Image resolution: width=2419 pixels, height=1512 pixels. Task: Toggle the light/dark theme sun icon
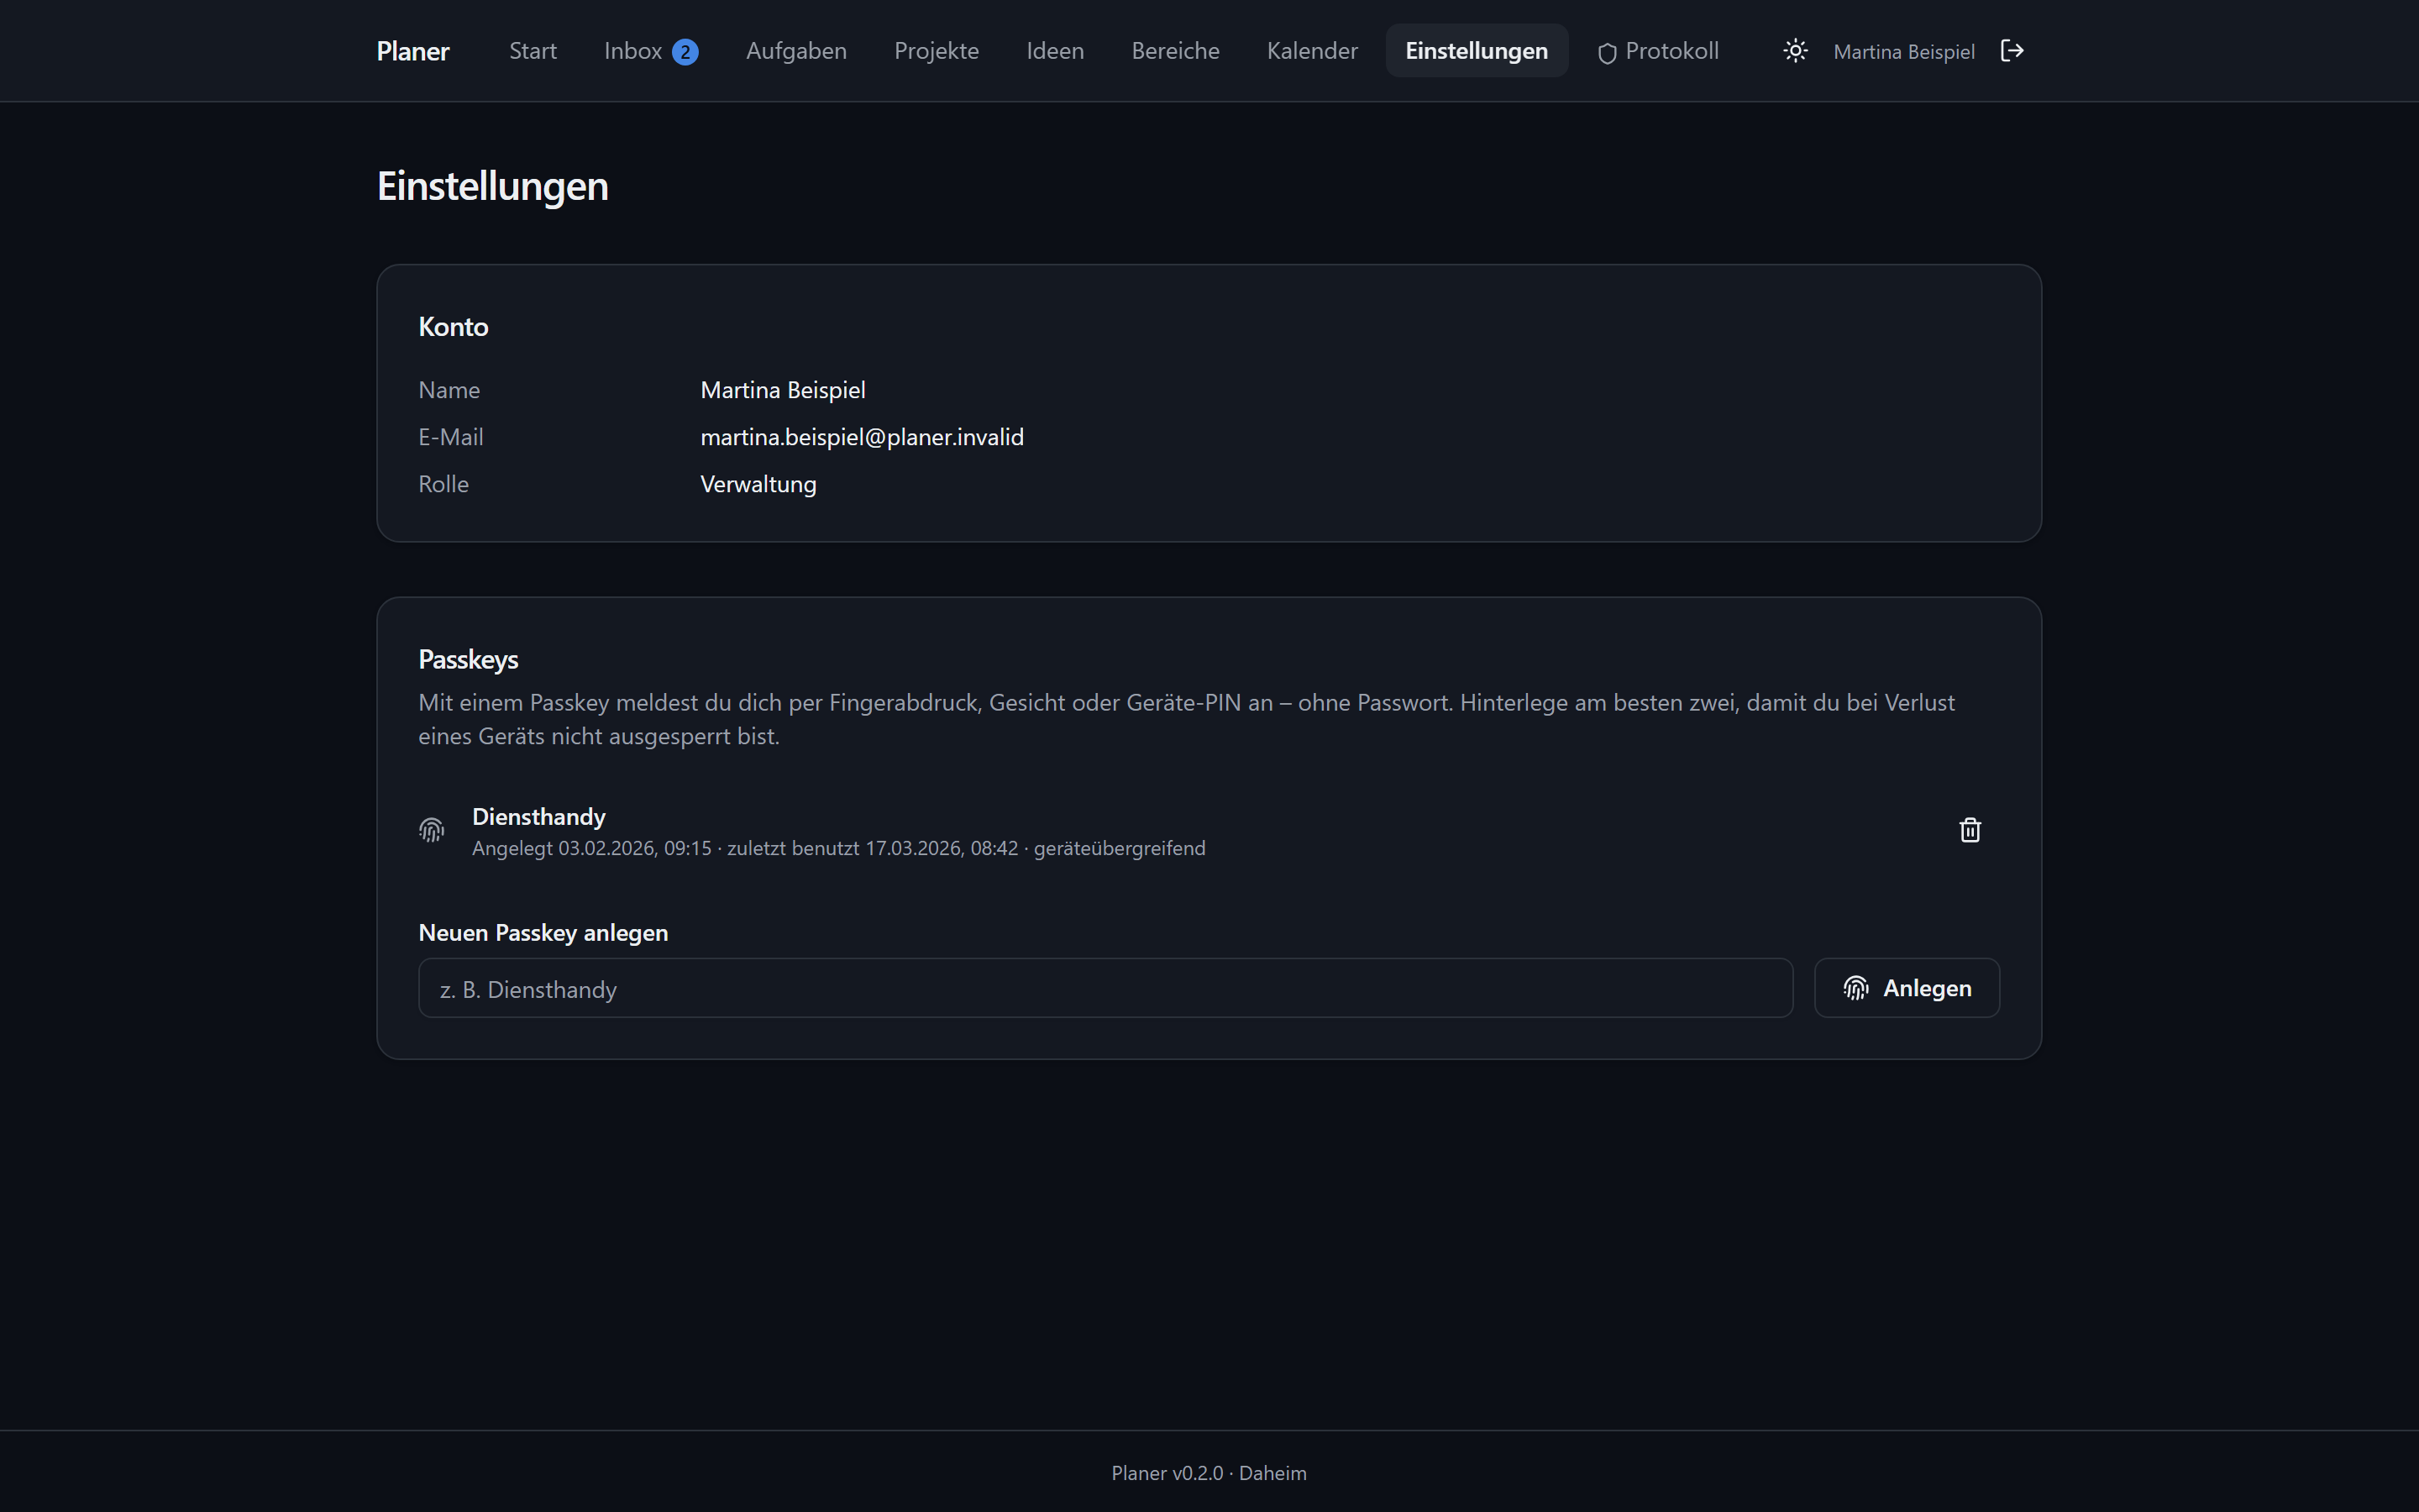coord(1795,51)
